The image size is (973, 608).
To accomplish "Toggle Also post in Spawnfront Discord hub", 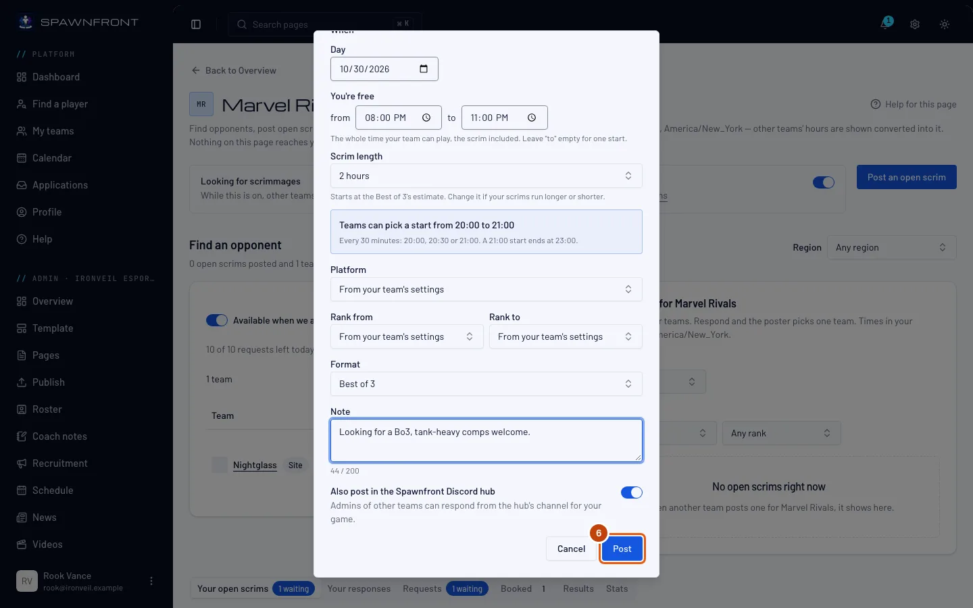I will coord(631,492).
